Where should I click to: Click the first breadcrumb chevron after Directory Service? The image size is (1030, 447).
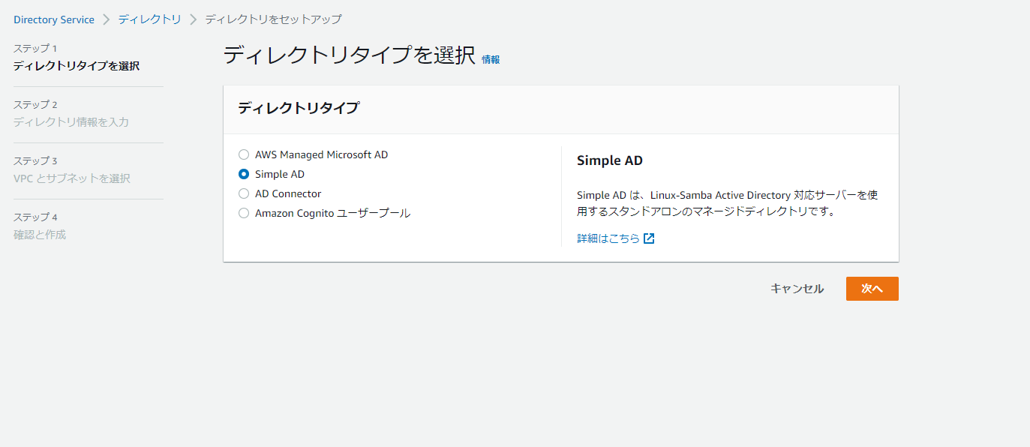coord(106,19)
